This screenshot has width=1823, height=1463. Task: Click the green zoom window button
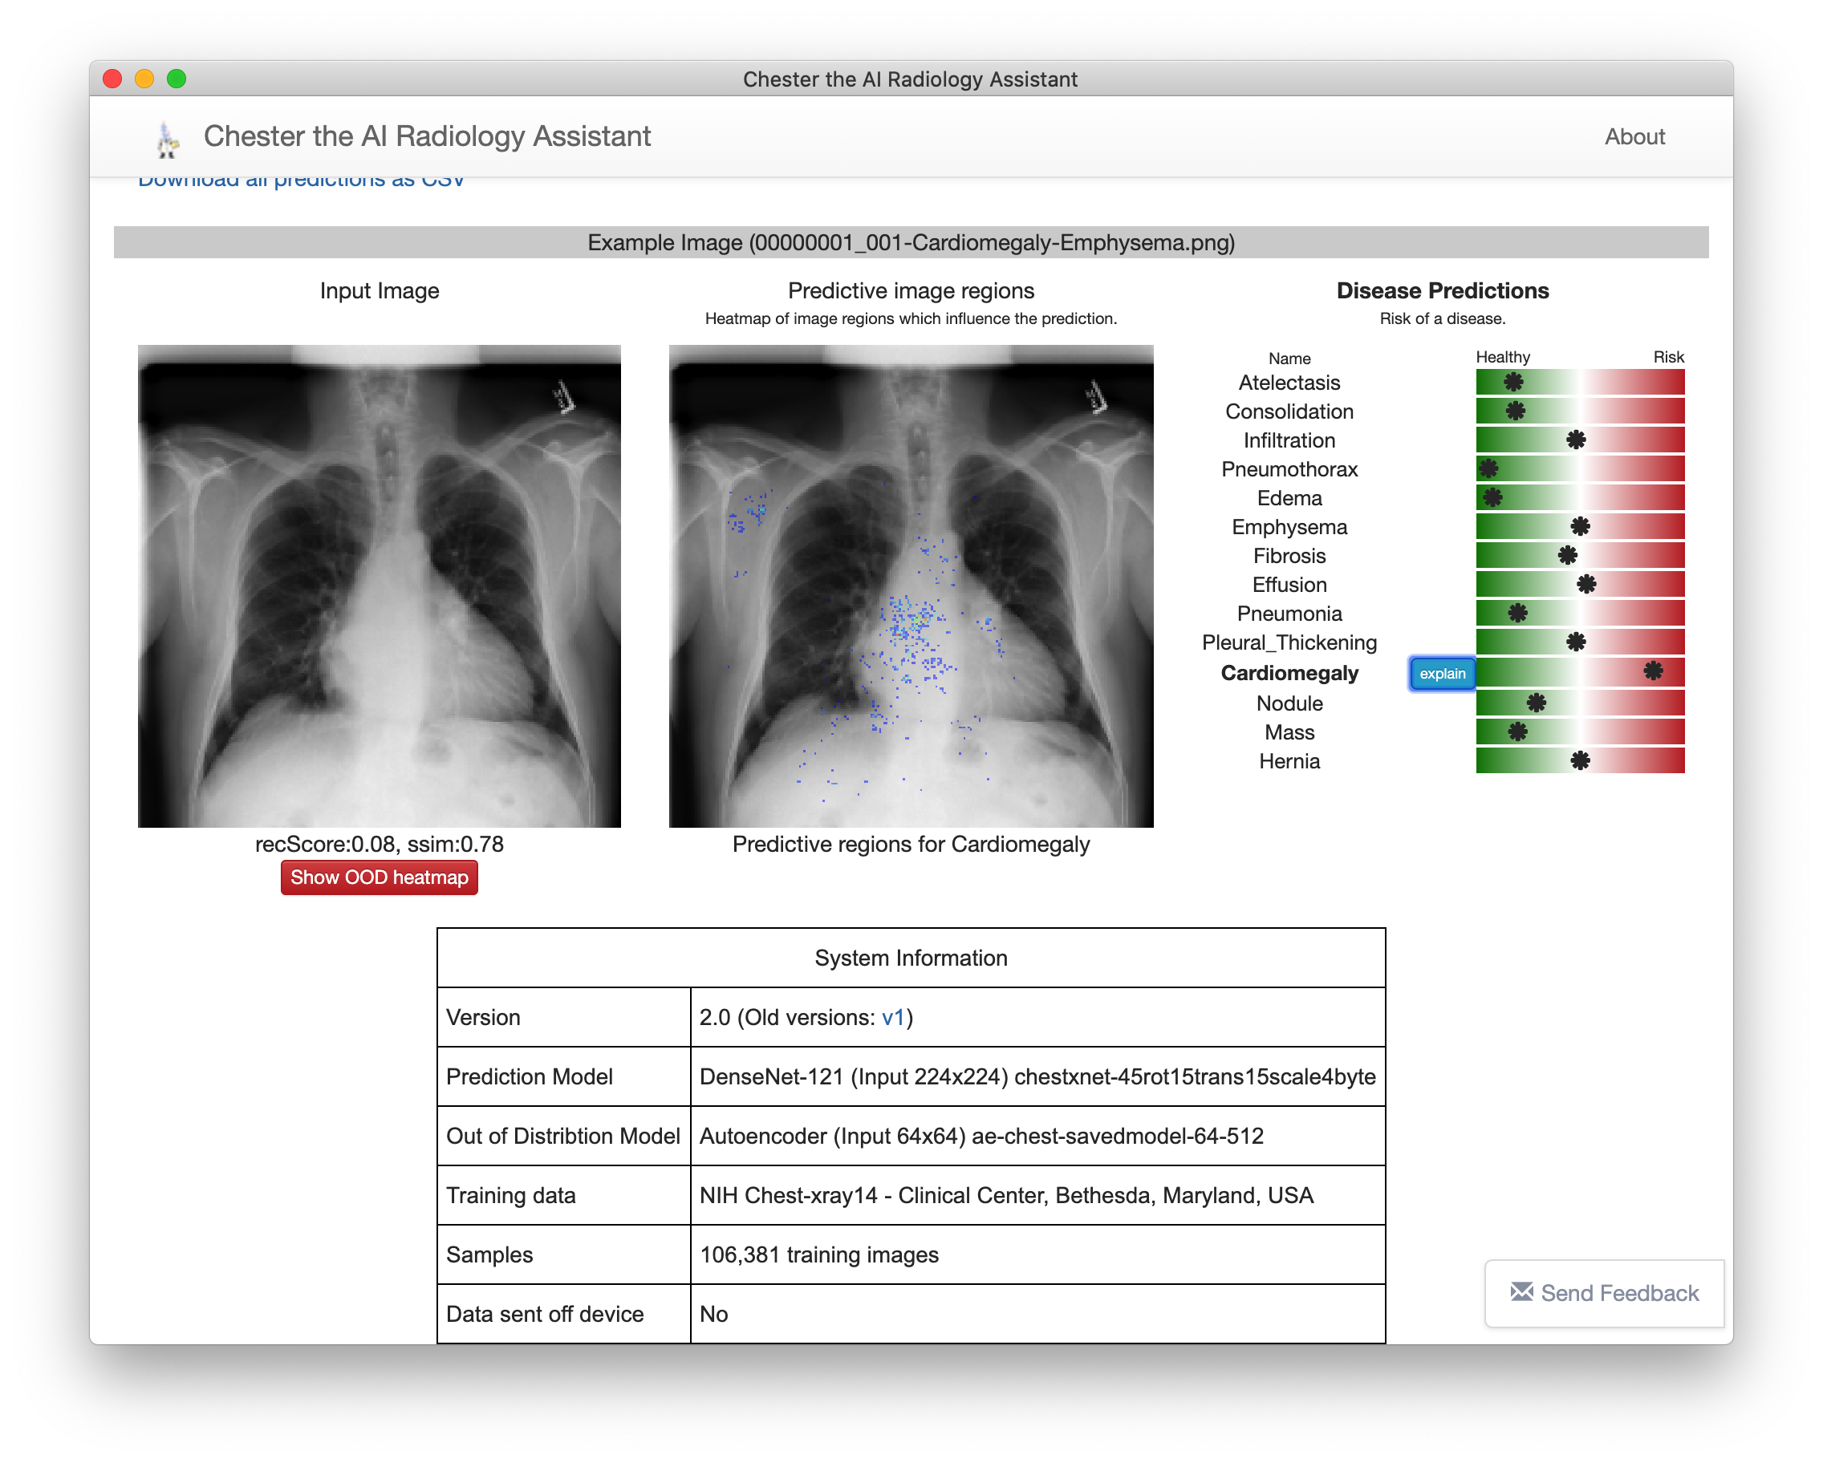pos(176,79)
